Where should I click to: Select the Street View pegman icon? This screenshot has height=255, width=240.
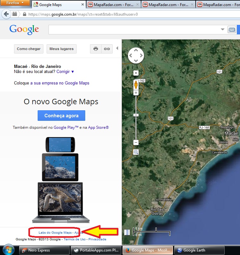(x=136, y=85)
